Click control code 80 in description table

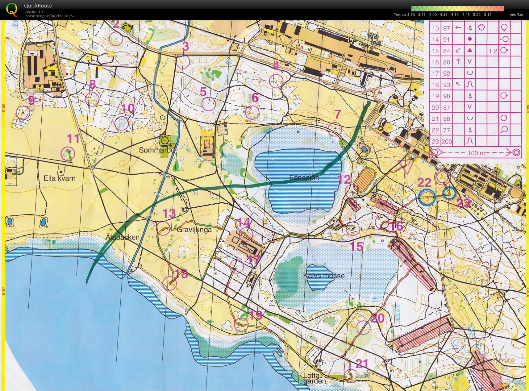(x=446, y=62)
